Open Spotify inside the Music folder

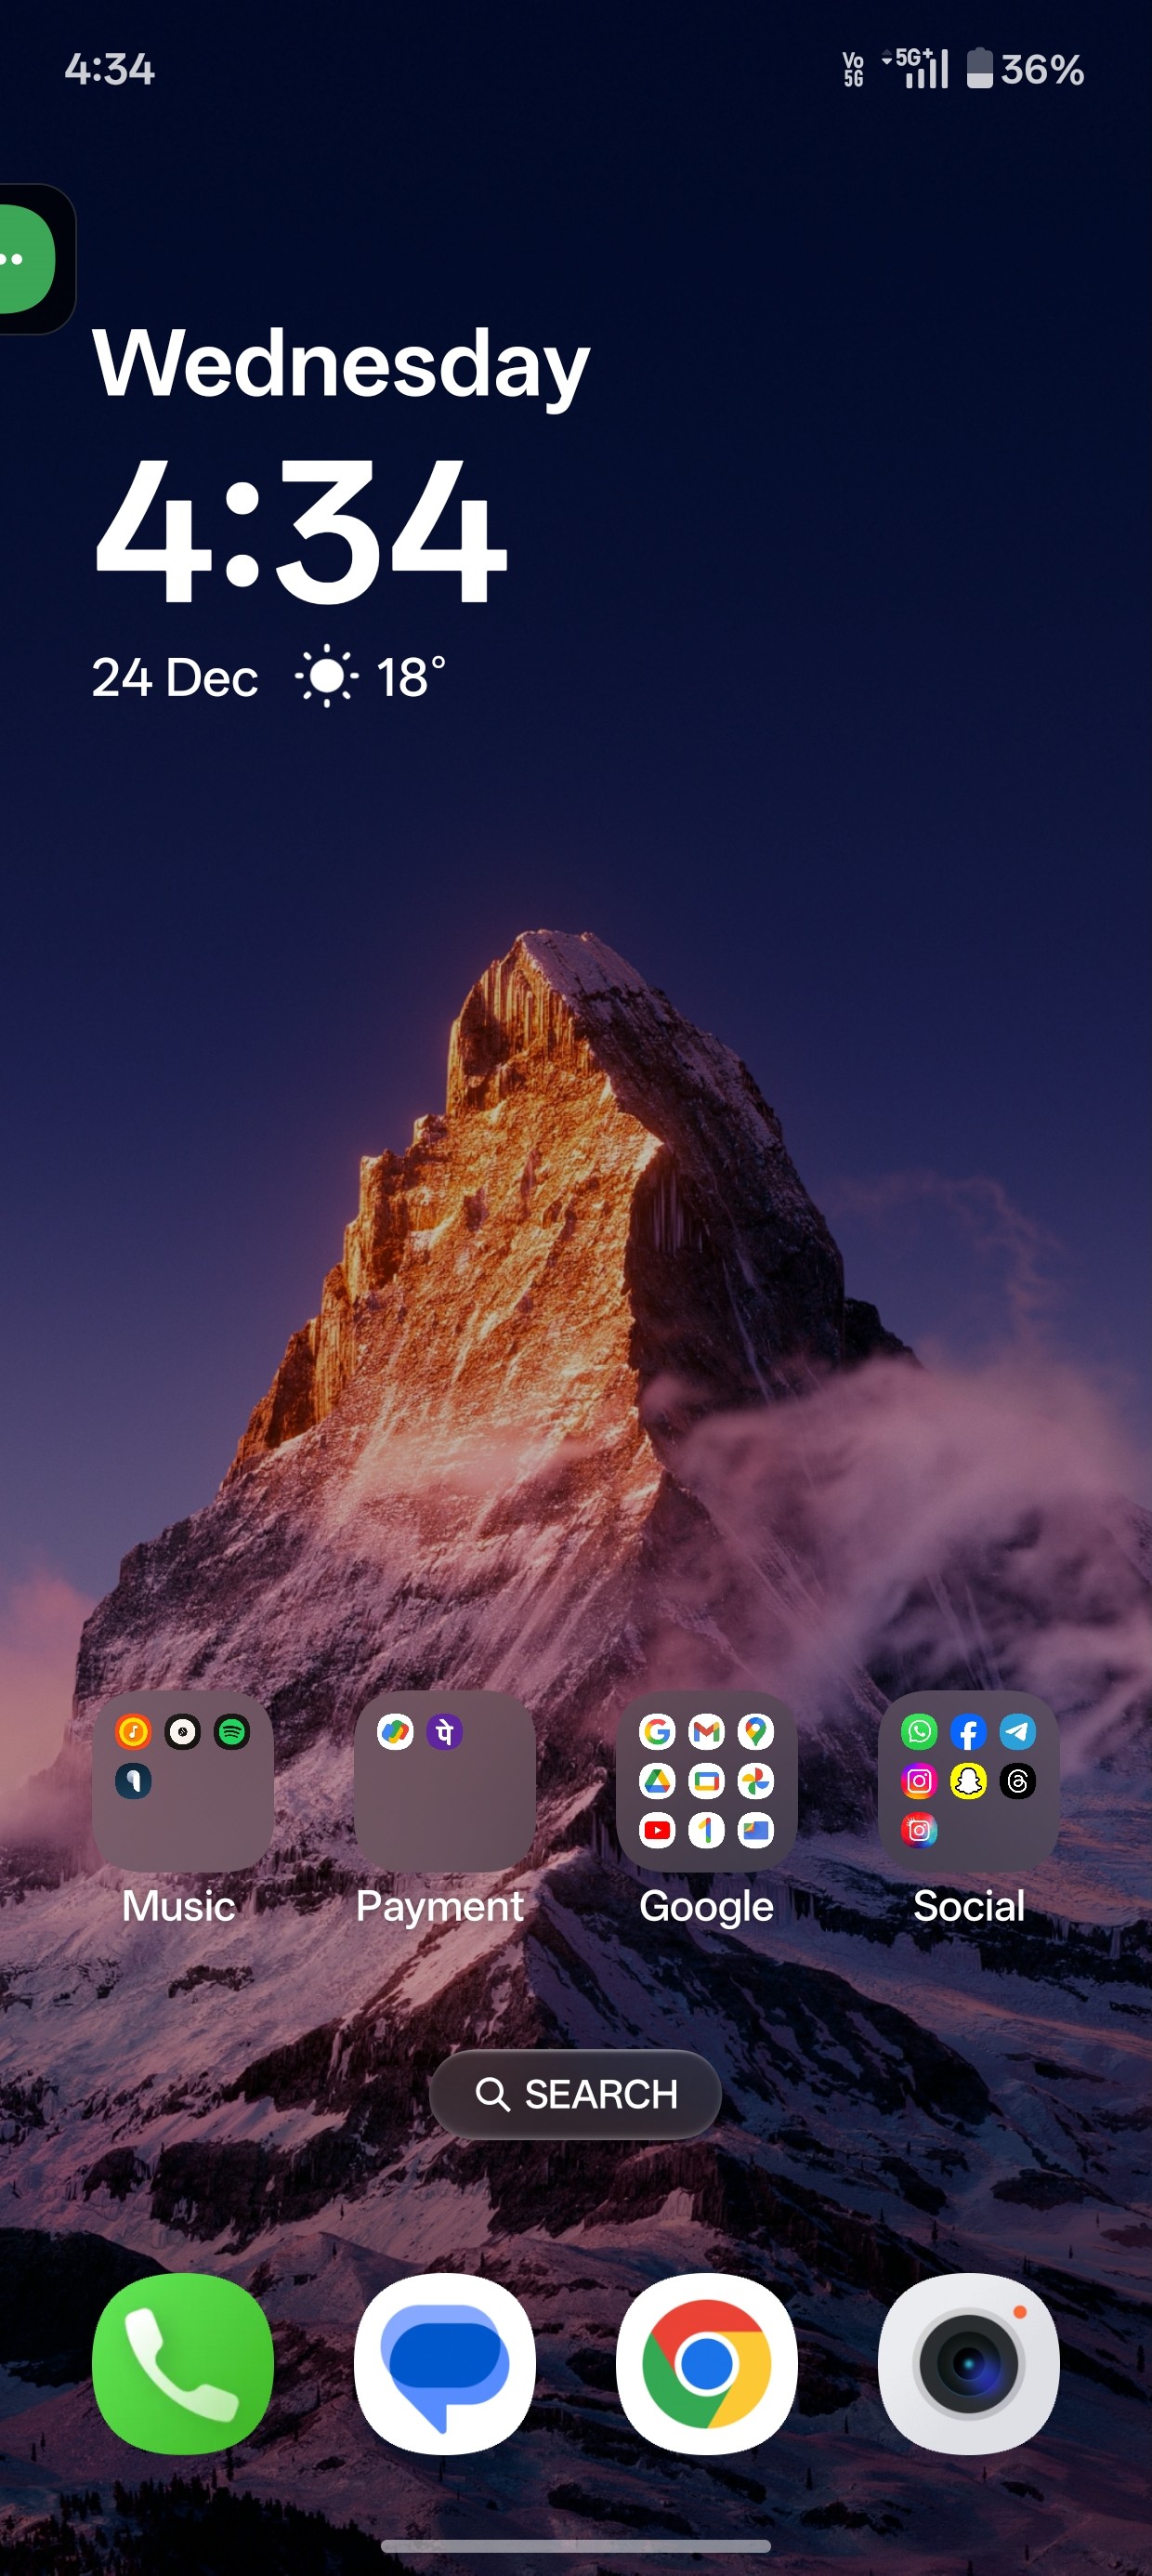[232, 1731]
